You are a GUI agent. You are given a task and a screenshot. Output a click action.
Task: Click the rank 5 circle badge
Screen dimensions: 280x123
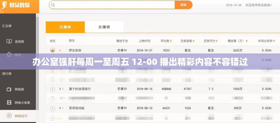(x=52, y=89)
